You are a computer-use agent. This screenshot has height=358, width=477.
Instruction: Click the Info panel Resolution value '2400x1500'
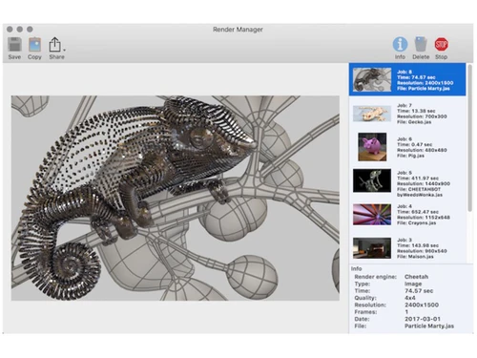(x=422, y=305)
